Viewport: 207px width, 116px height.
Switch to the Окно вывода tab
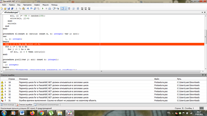point(7,105)
